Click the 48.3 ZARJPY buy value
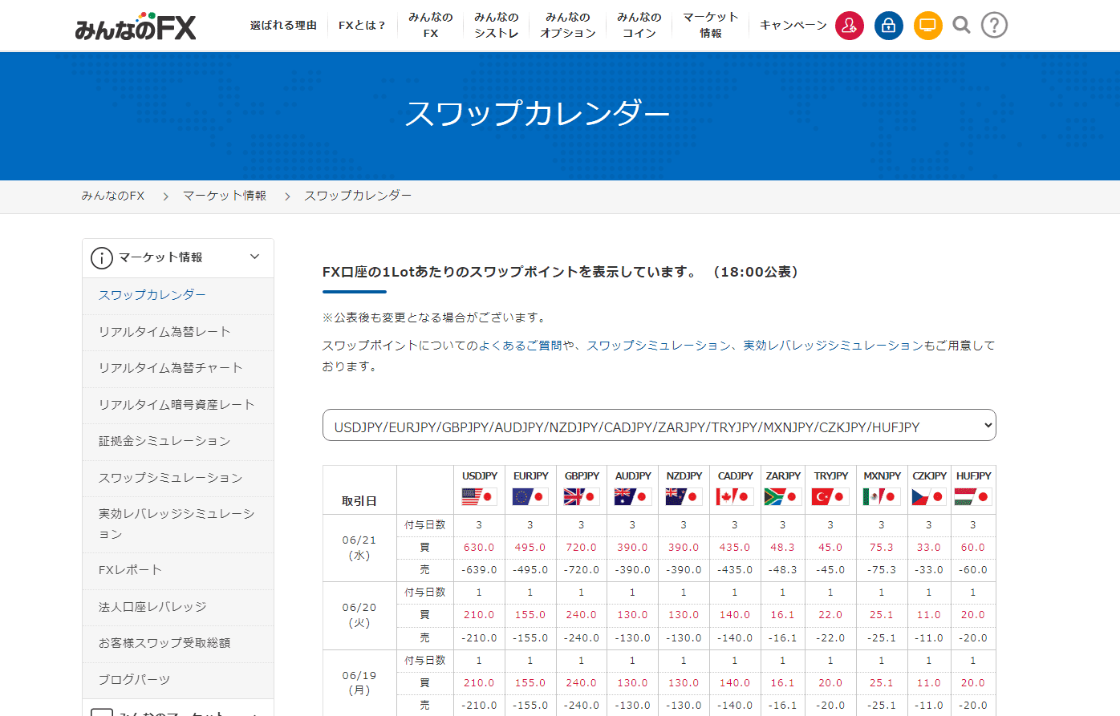 click(x=782, y=548)
